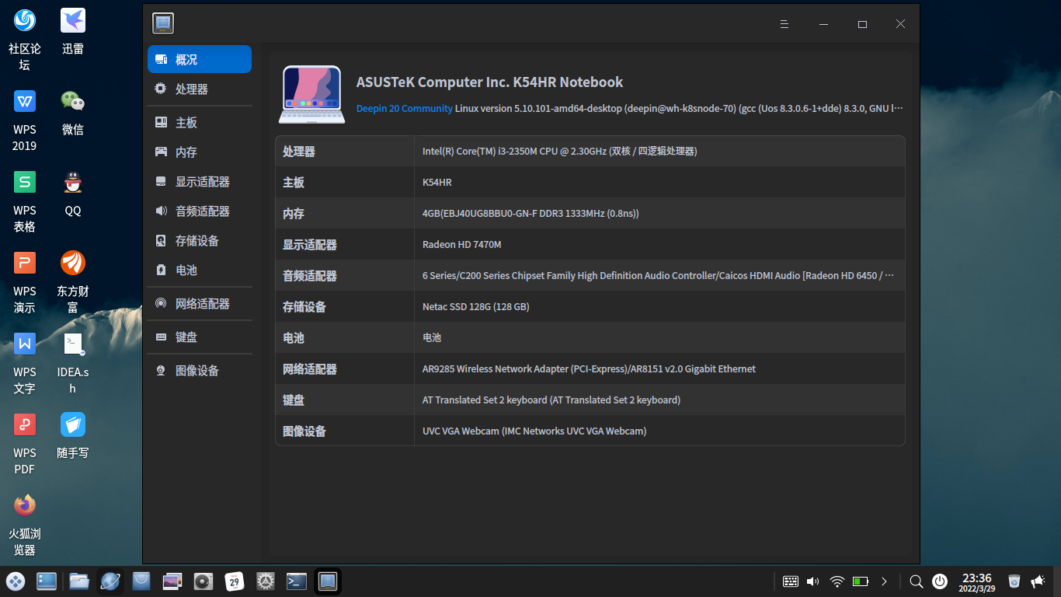This screenshot has width=1061, height=597.
Task: Open the volume control in system tray
Action: click(813, 581)
